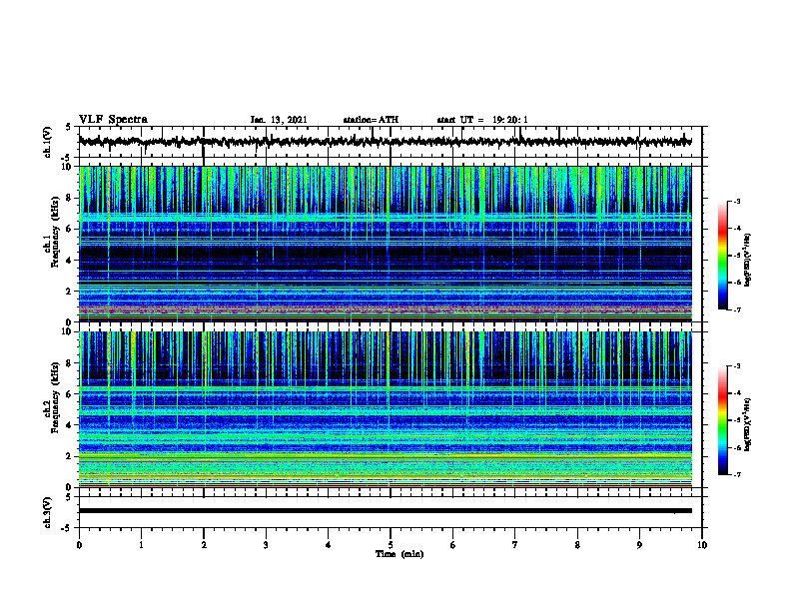Click time tick label "5" on bottom axis
The width and height of the screenshot is (791, 611).
(x=391, y=545)
